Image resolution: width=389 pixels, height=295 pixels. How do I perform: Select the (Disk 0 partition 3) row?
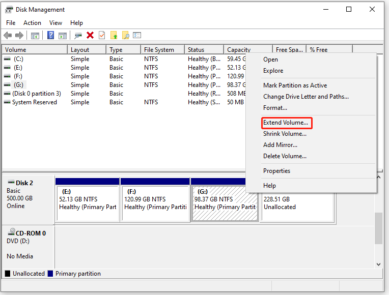click(x=124, y=94)
